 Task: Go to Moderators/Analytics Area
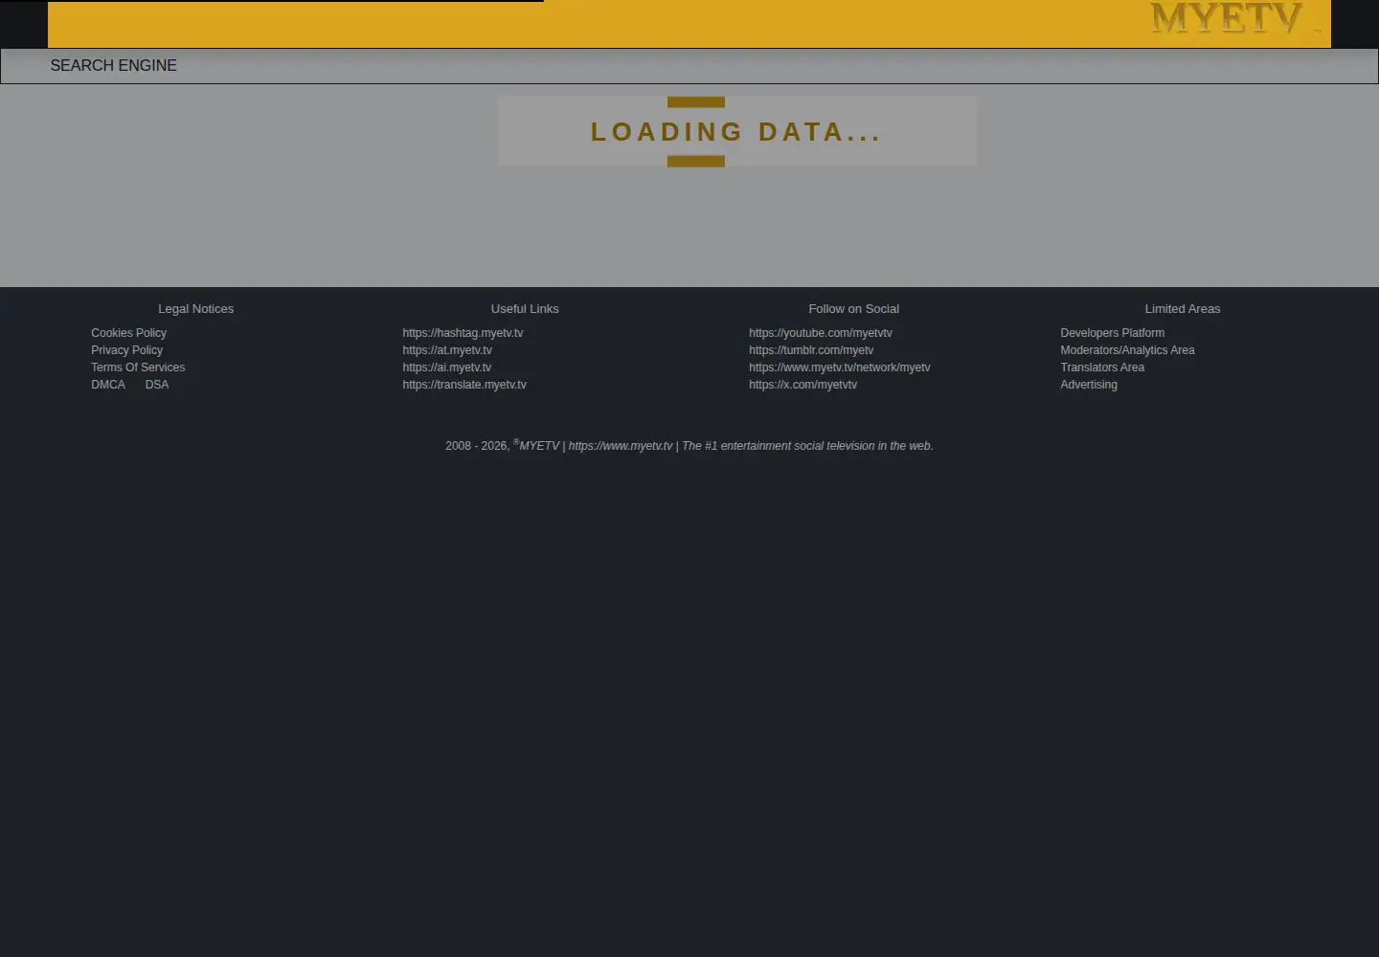1127,350
